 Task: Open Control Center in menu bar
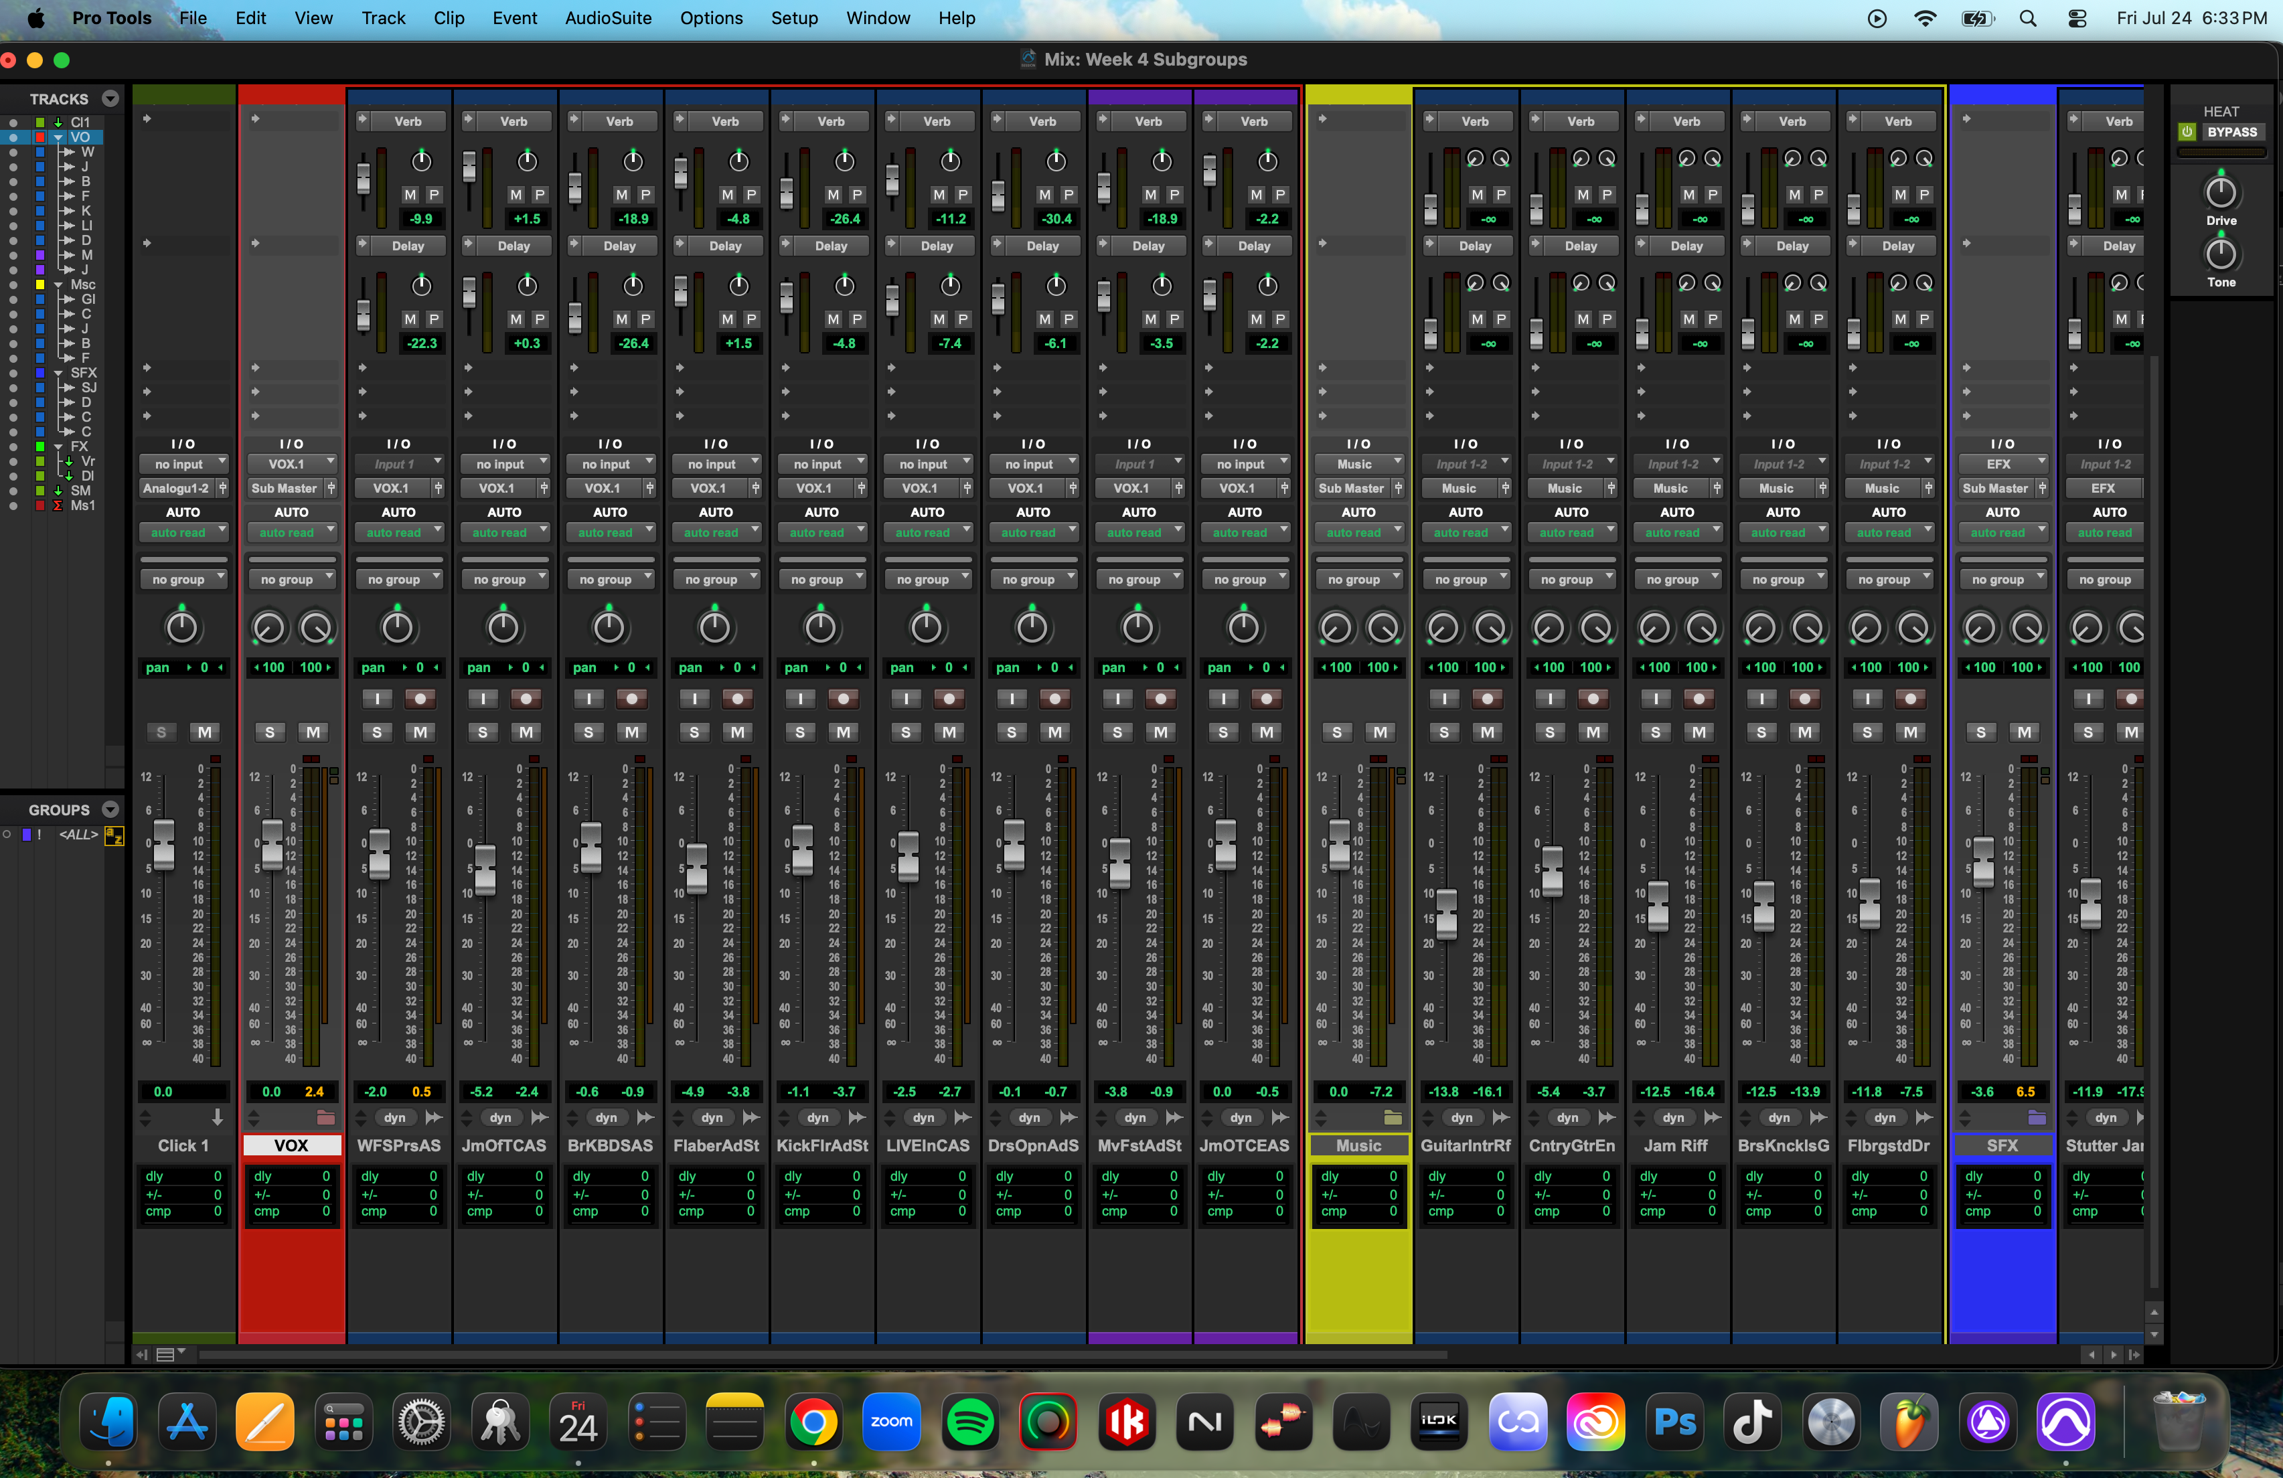click(x=2077, y=18)
